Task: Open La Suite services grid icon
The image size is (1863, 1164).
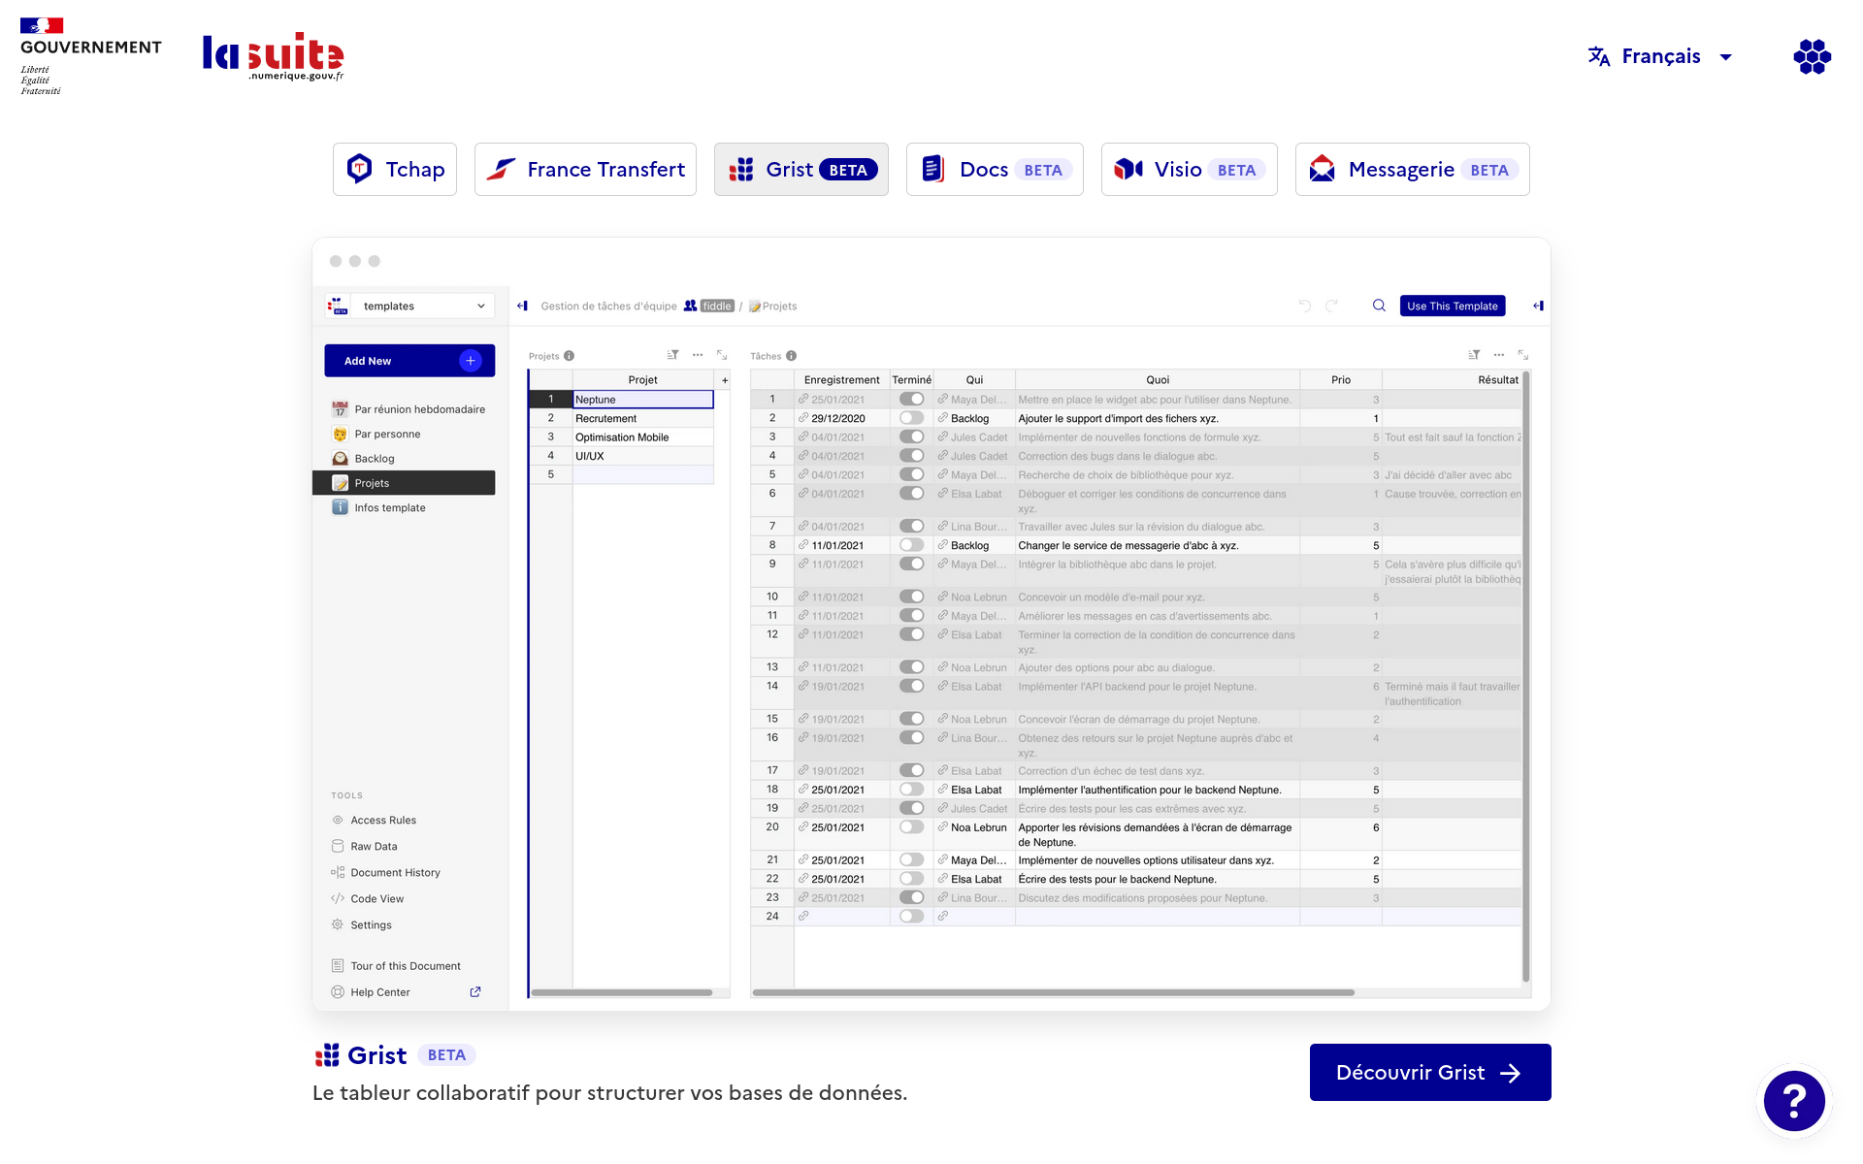Action: [x=1812, y=56]
